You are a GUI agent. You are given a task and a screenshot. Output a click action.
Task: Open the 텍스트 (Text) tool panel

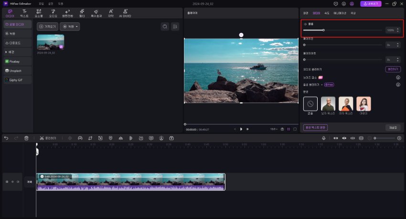[24, 12]
